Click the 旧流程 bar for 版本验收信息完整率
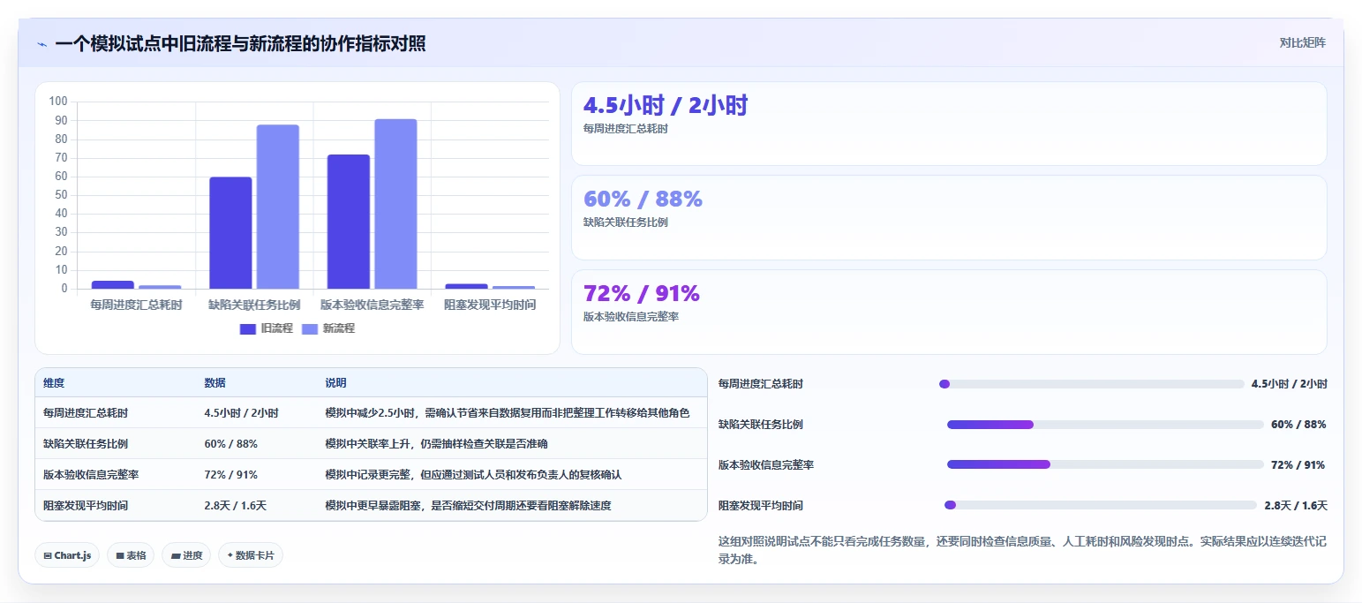Screen dimensions: 1362x603 (x=349, y=222)
